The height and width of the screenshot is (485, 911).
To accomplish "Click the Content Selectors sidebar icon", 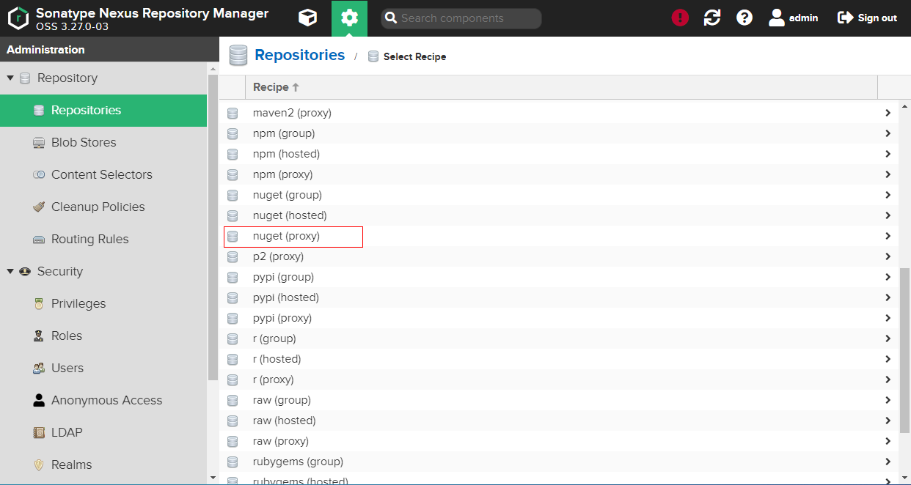I will tap(39, 175).
